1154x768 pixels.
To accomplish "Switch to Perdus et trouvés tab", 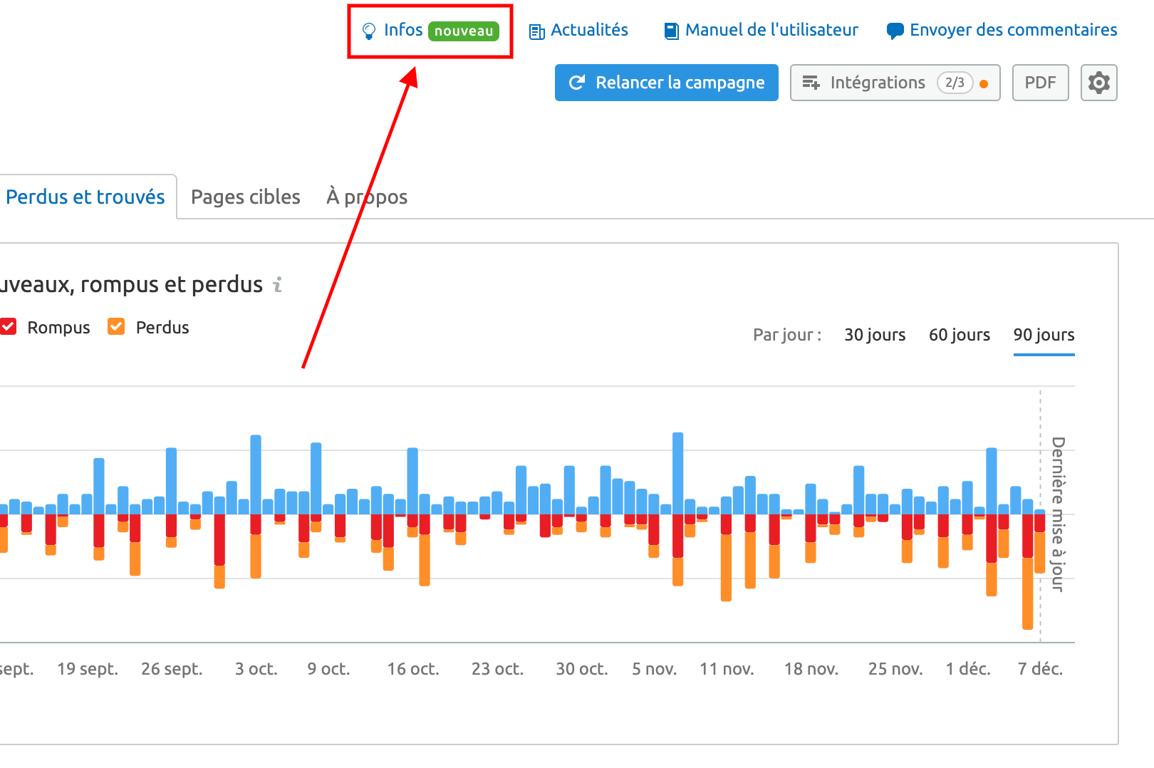I will [x=85, y=197].
